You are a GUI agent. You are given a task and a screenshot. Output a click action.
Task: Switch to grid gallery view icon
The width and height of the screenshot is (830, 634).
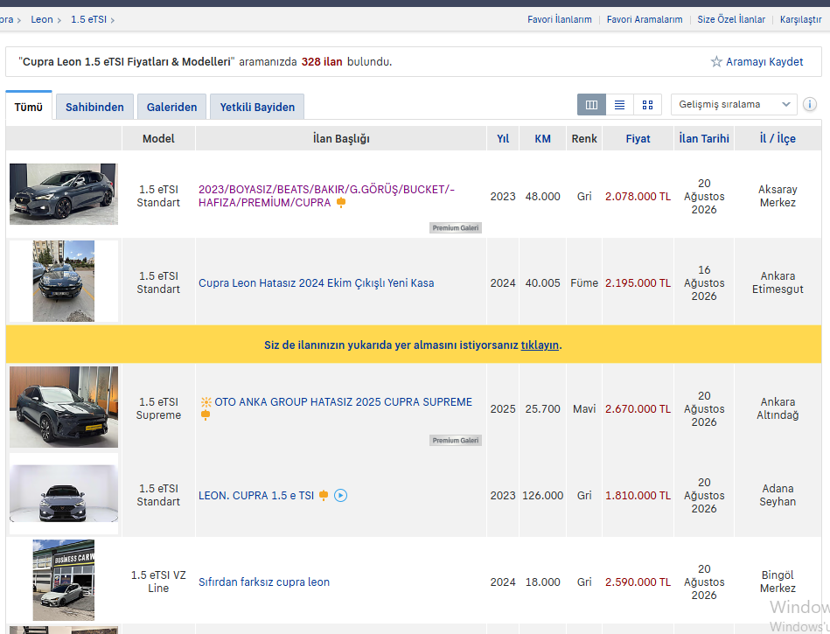(x=647, y=105)
